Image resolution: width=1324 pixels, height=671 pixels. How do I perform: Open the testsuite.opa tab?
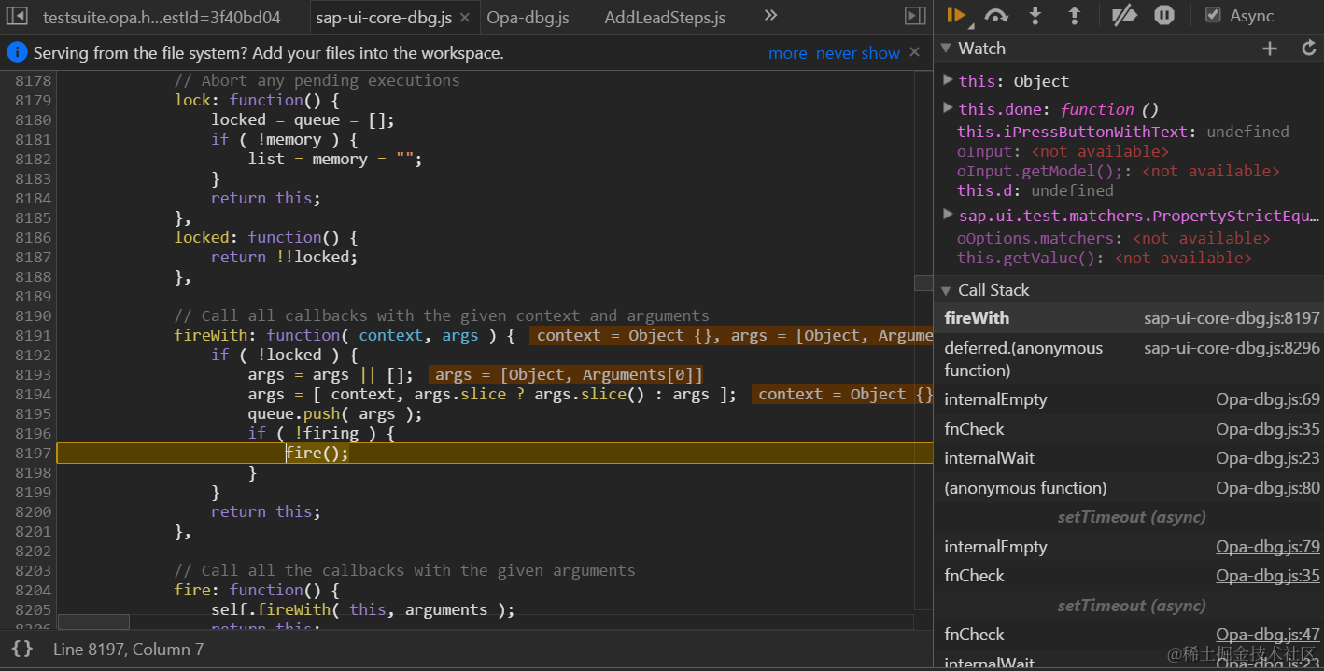tap(162, 17)
